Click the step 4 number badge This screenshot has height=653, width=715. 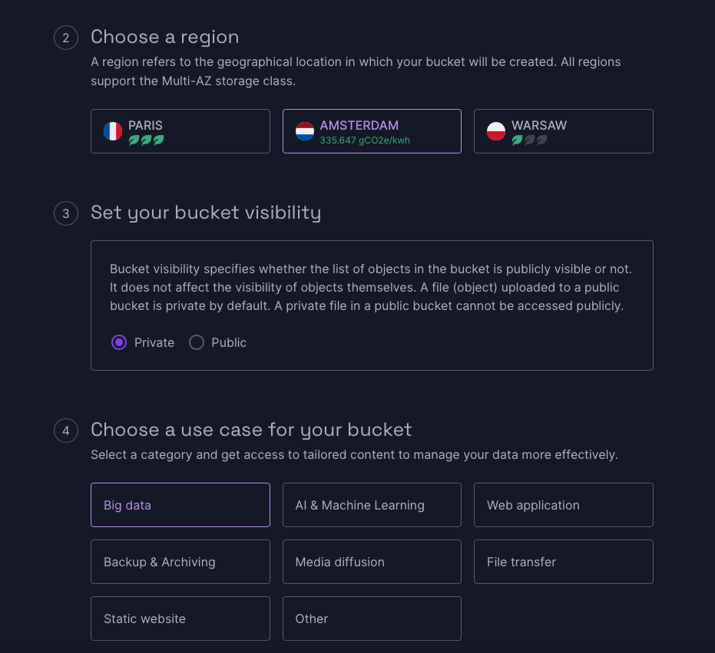click(66, 430)
